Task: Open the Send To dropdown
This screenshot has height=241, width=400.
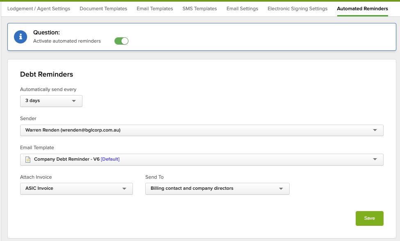Action: pos(217,189)
